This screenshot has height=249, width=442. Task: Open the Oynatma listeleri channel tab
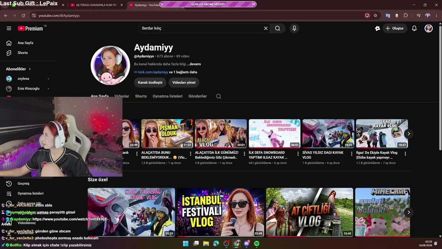[167, 96]
